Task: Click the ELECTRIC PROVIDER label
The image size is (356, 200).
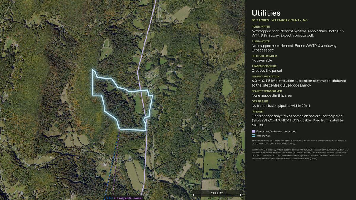Action: (264, 56)
